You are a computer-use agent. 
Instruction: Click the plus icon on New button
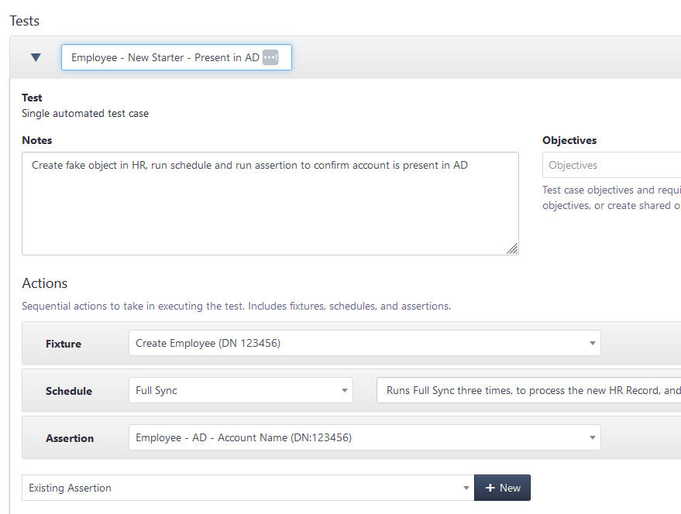tap(490, 488)
